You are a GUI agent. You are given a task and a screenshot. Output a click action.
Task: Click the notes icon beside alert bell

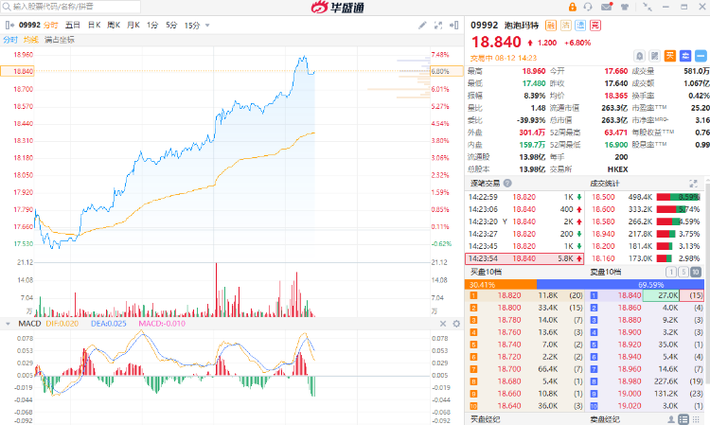pos(654,56)
